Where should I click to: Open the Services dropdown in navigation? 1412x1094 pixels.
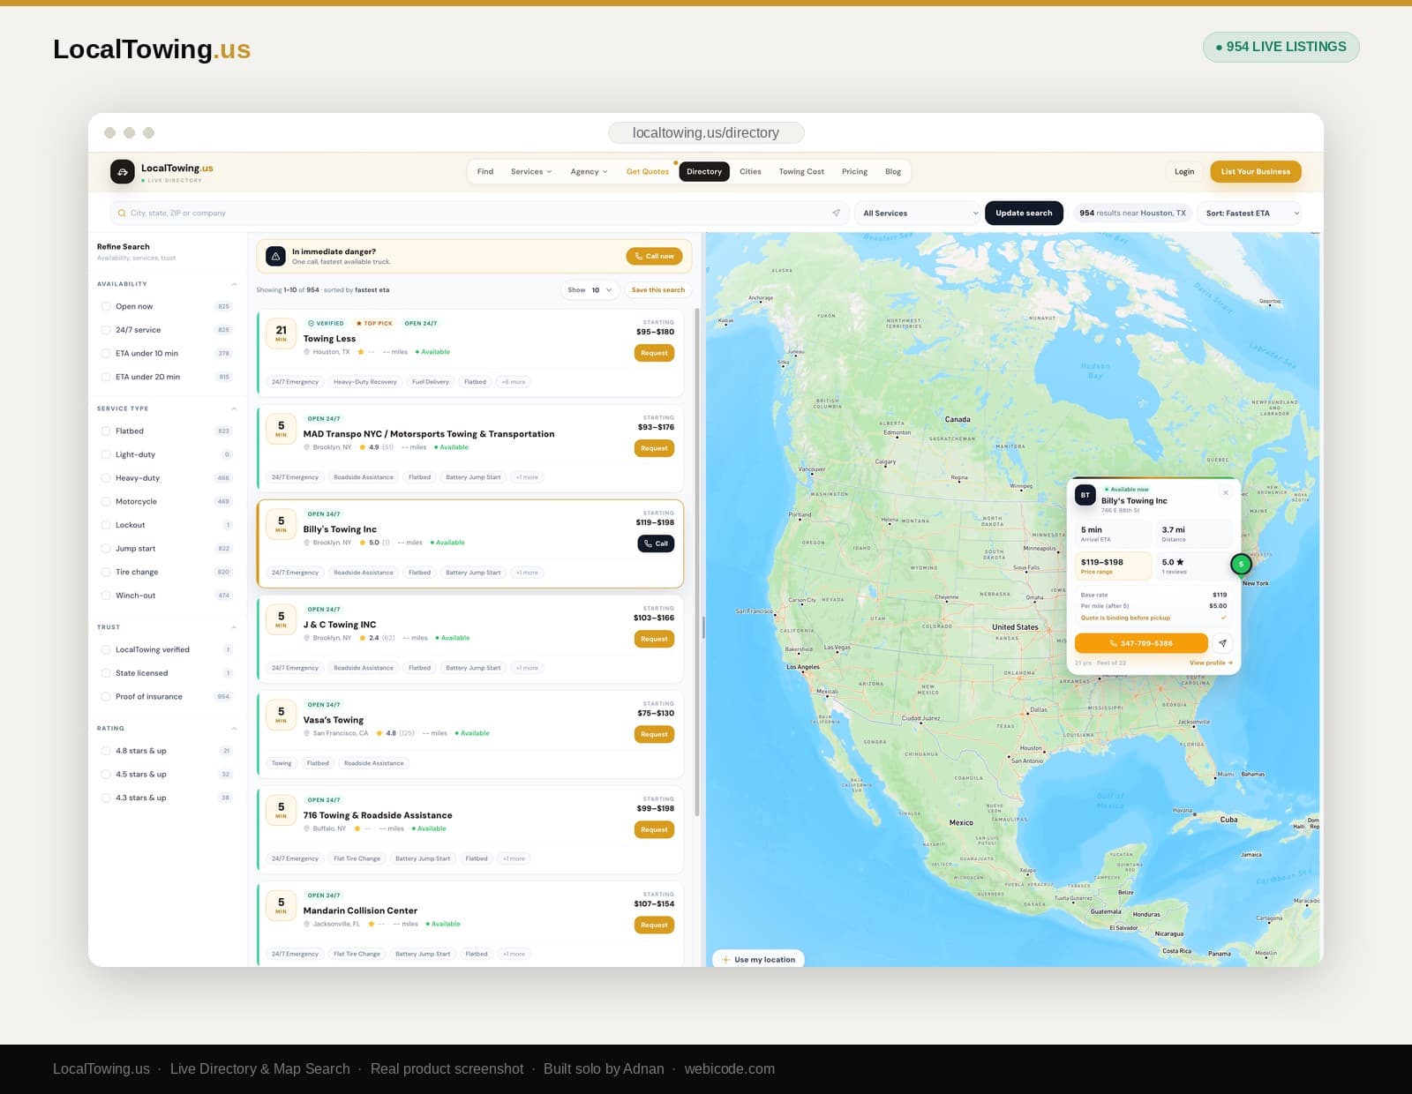530,171
